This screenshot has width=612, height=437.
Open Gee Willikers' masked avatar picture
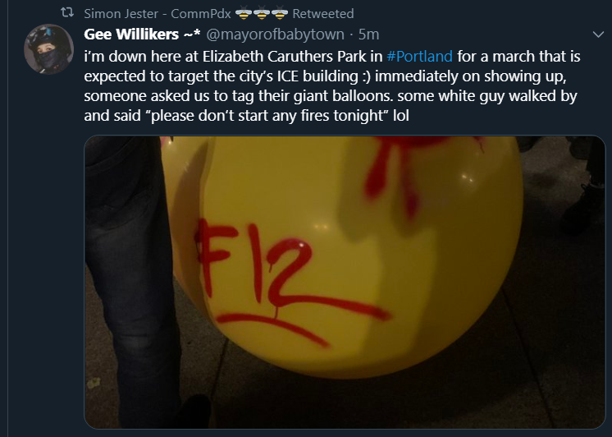click(48, 49)
